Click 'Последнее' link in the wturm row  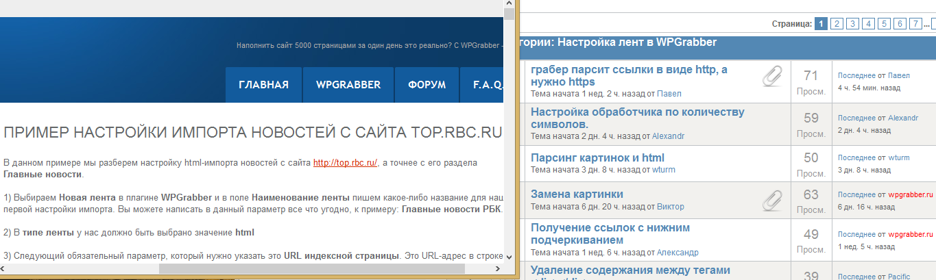[x=856, y=157]
